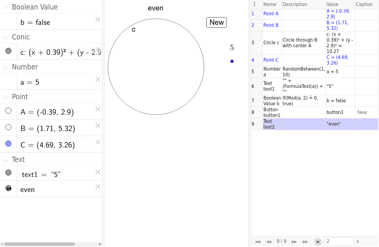Toggle visibility of point C
This screenshot has width=379, height=247.
point(8,144)
